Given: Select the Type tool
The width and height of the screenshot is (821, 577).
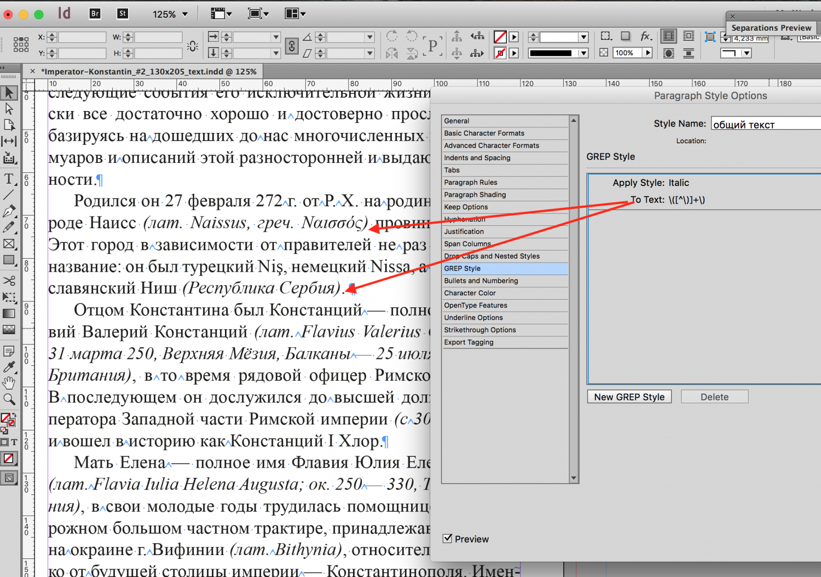Looking at the screenshot, I should 9,179.
